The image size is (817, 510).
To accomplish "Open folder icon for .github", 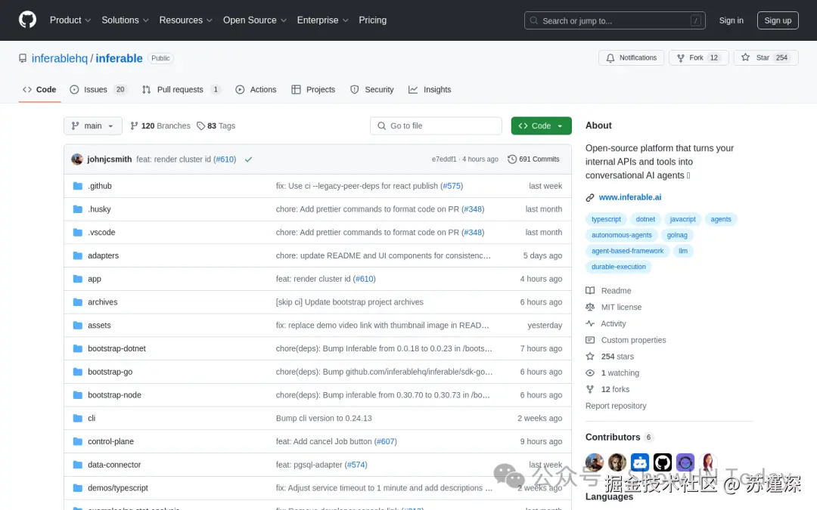I will point(78,186).
